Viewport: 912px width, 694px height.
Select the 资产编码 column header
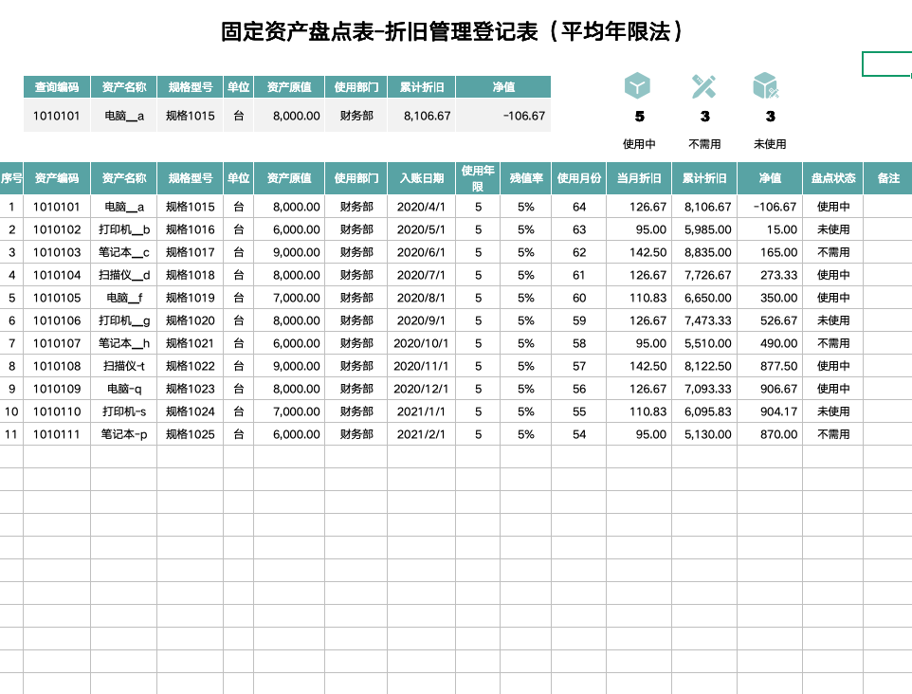[x=57, y=178]
